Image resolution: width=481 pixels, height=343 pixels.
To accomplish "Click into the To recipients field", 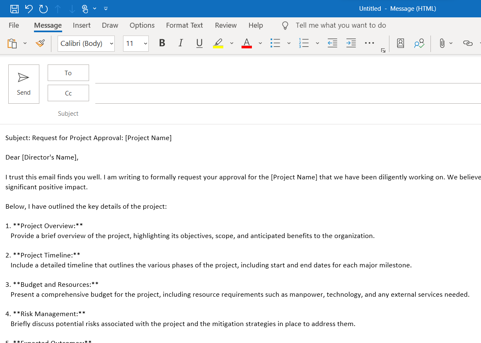I will pos(288,75).
